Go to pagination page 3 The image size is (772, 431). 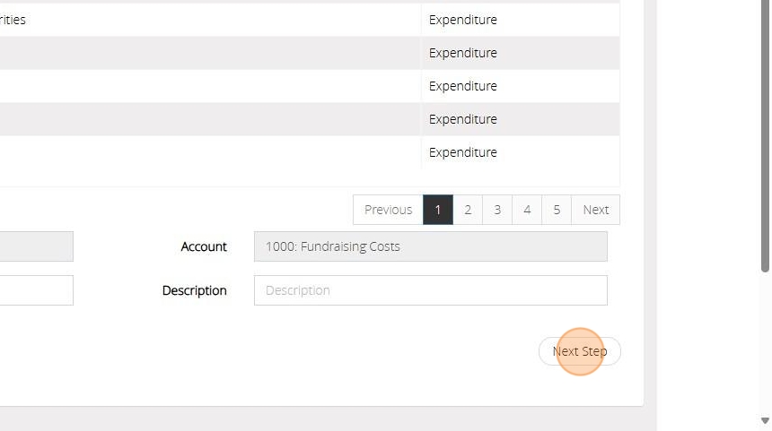tap(496, 210)
